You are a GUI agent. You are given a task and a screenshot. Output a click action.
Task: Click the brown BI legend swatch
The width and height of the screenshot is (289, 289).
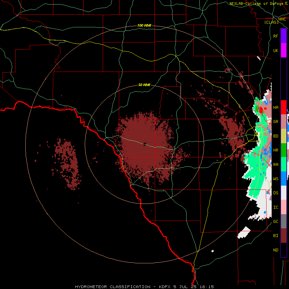[284, 236]
